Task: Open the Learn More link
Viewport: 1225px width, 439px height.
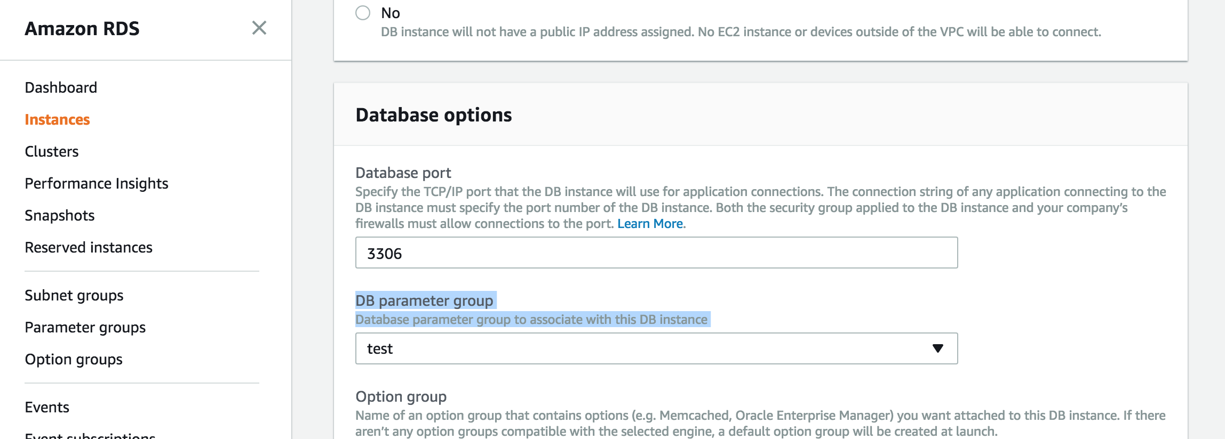Action: [x=650, y=224]
